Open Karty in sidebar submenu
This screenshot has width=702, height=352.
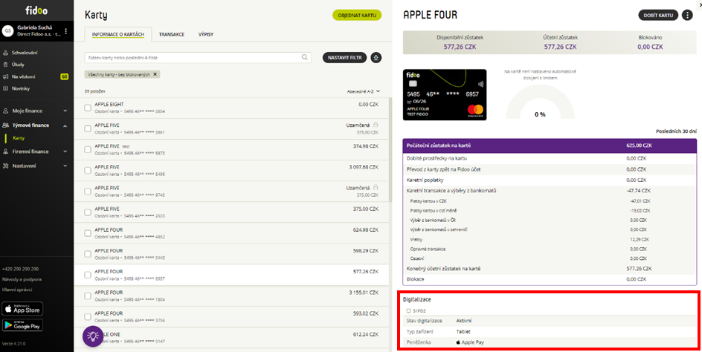coord(19,138)
